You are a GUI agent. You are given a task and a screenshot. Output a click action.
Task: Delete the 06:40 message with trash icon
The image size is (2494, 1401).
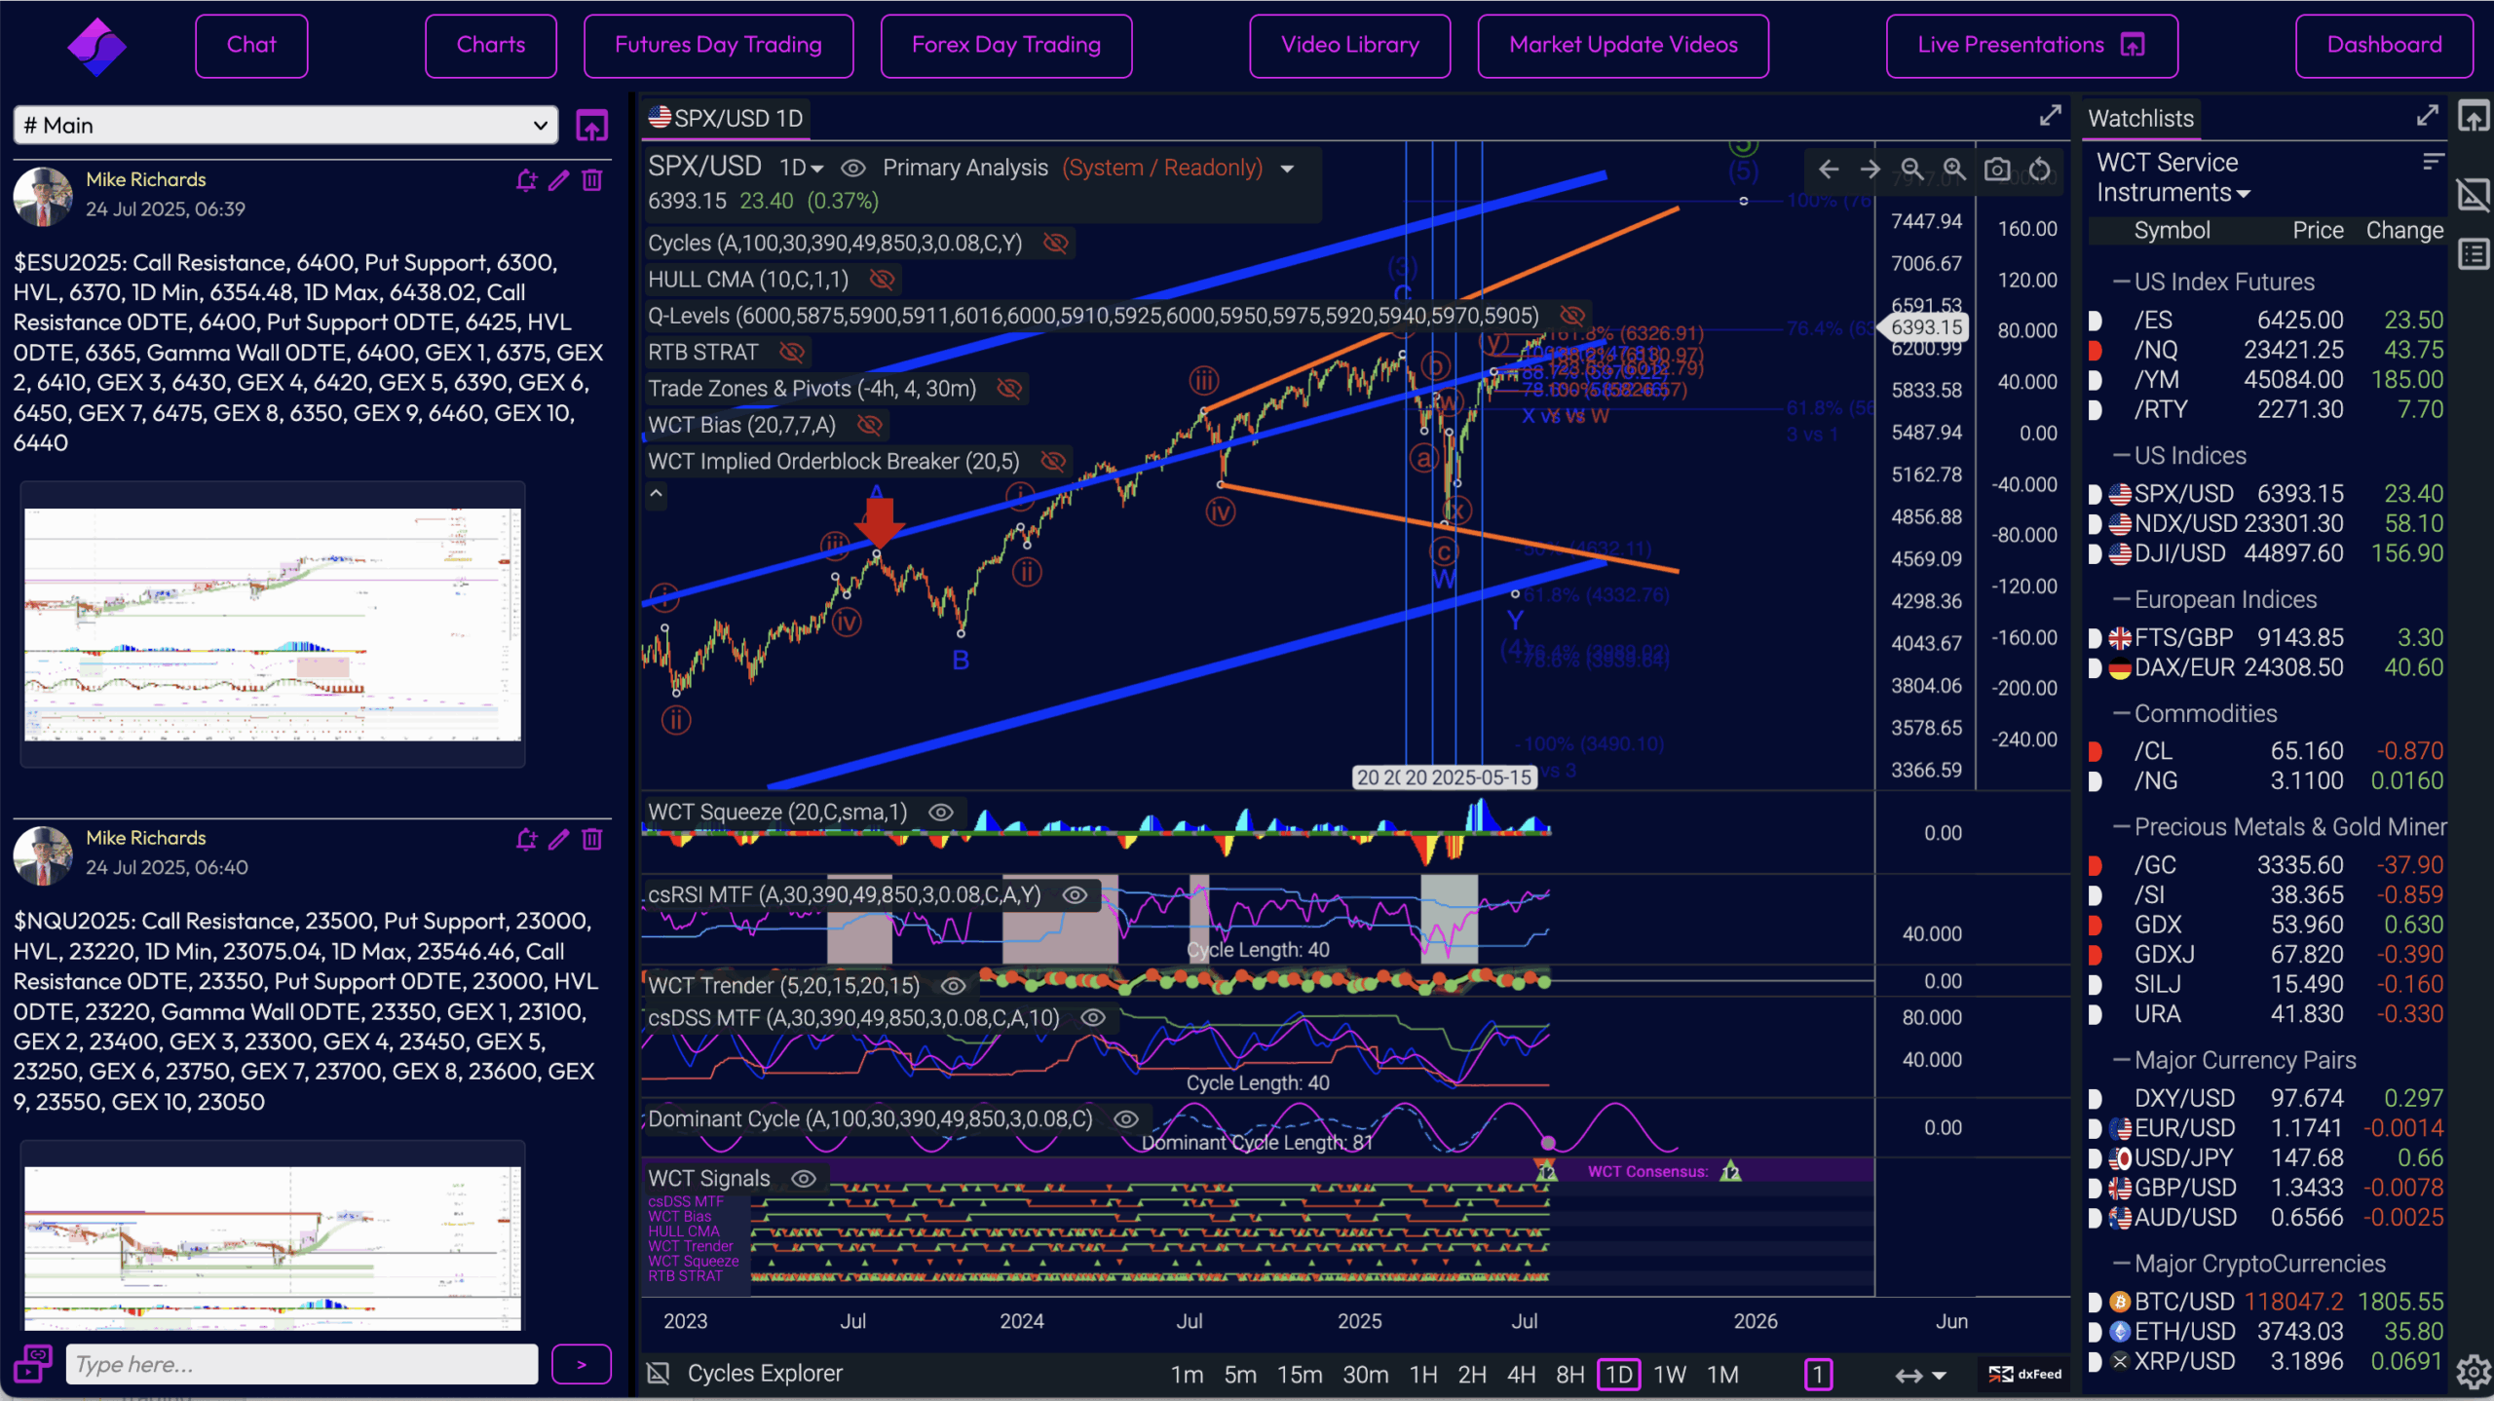pos(592,839)
